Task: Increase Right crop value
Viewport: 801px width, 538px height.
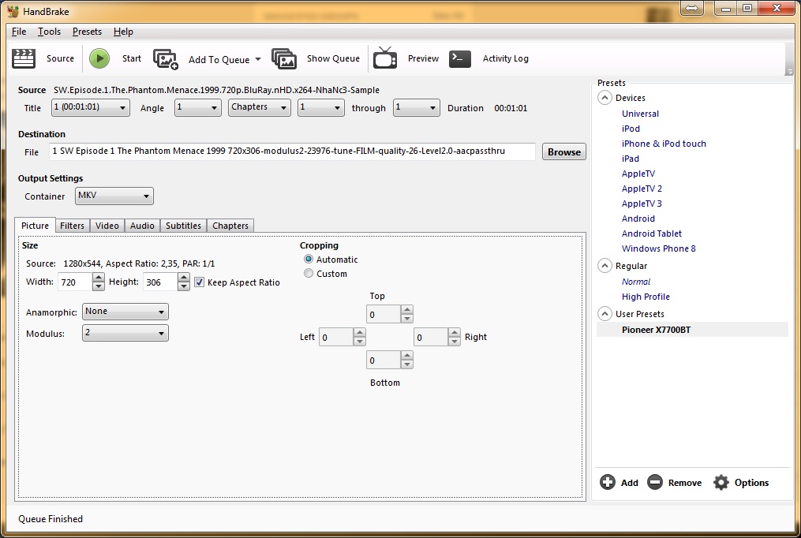Action: coord(454,332)
